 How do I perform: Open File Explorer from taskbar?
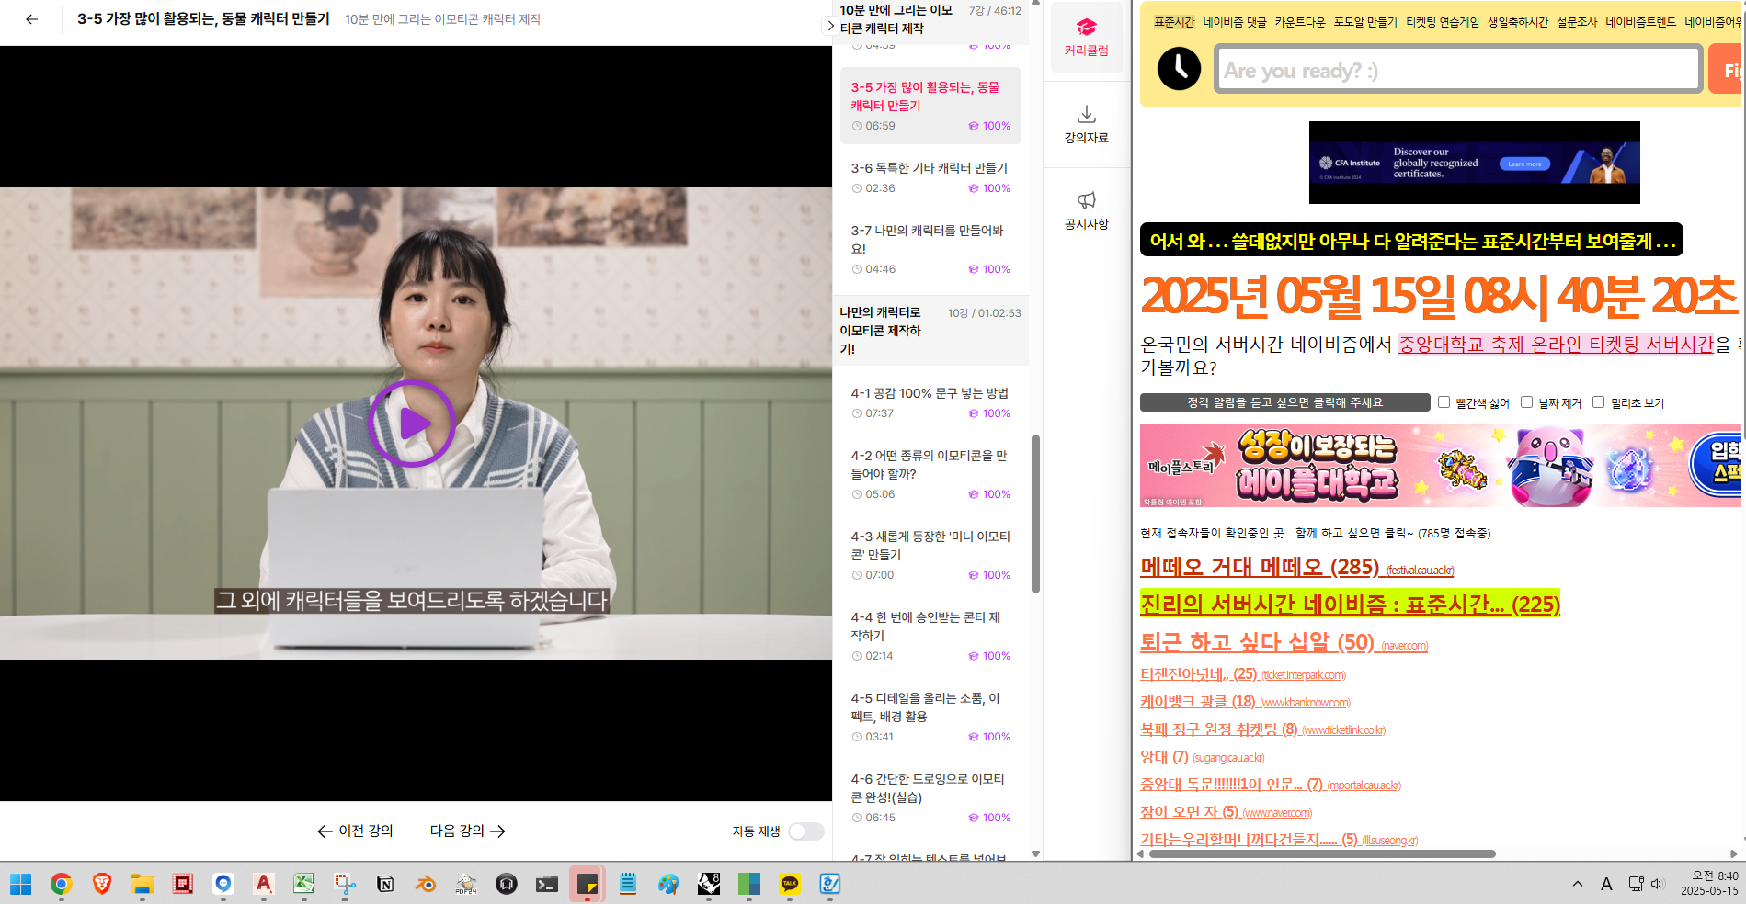pyautogui.click(x=142, y=884)
